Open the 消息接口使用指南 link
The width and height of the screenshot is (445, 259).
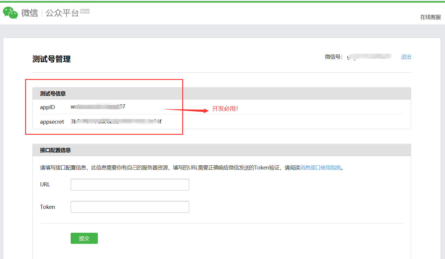point(320,168)
